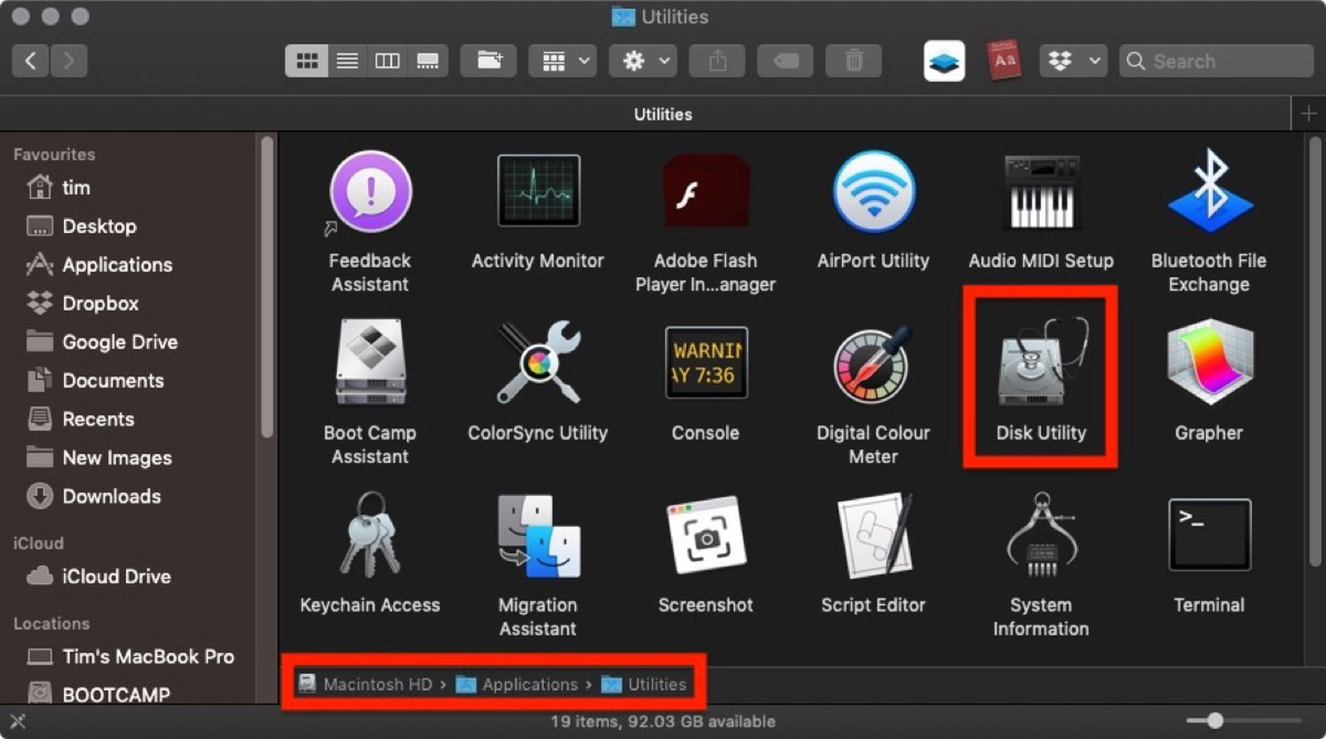Viewport: 1326px width, 739px height.
Task: Open the group-by arrangement dropdown
Action: click(x=564, y=60)
